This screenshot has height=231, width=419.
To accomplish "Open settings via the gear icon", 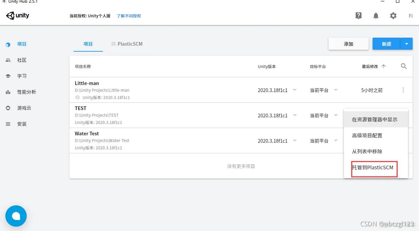I will coord(393,16).
